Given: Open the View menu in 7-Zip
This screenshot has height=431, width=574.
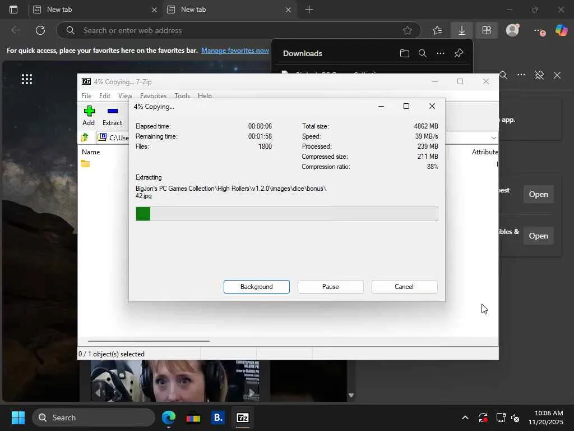Looking at the screenshot, I should pos(125,95).
